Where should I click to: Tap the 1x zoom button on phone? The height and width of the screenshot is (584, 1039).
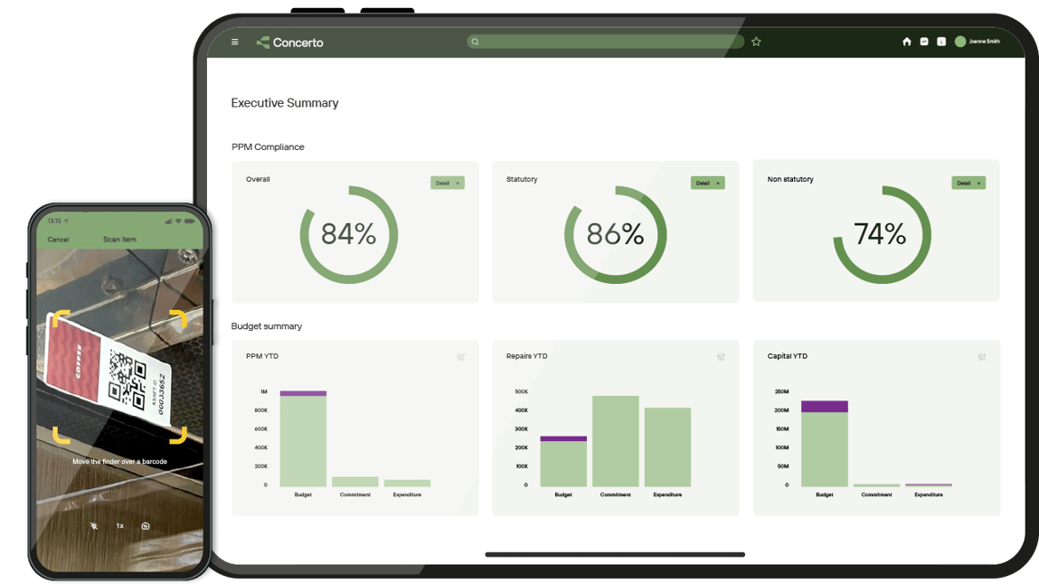coord(120,526)
